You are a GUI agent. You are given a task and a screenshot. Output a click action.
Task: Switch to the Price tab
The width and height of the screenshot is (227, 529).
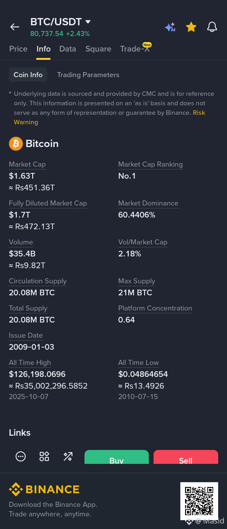pyautogui.click(x=18, y=49)
